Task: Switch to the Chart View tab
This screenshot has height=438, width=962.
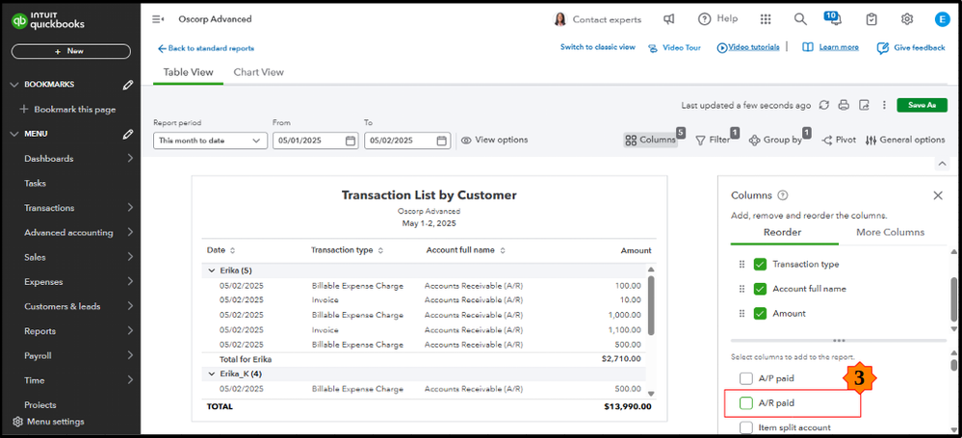Action: pyautogui.click(x=258, y=72)
